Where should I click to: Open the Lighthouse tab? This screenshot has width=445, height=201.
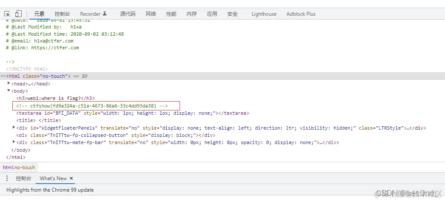(x=264, y=14)
